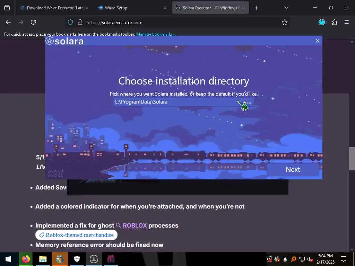
Task: Close the Wave-Setup tab
Action: (165, 8)
